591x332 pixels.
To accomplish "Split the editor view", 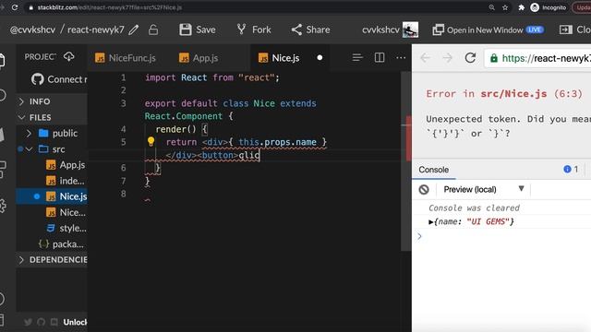I will [380, 57].
